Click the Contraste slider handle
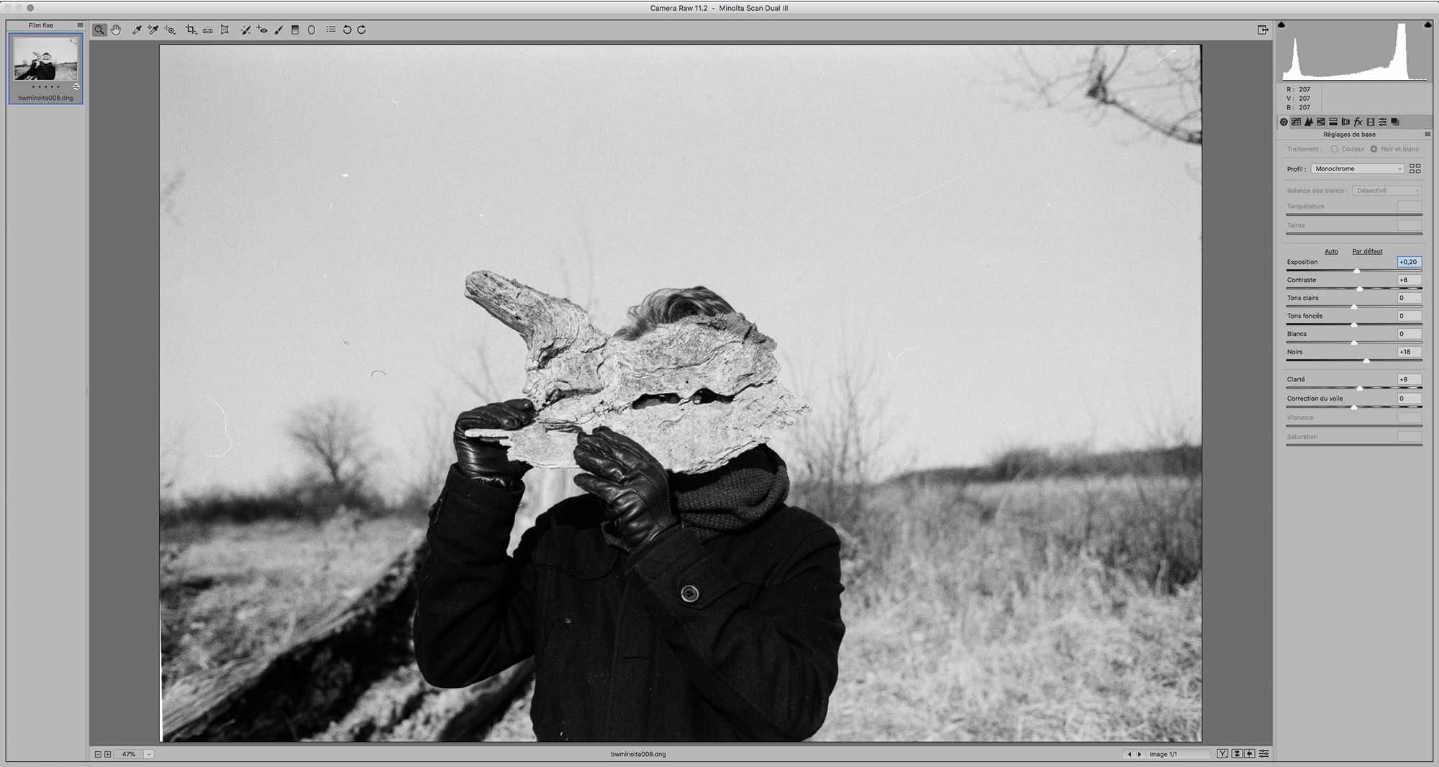This screenshot has width=1439, height=767. pyautogui.click(x=1359, y=289)
